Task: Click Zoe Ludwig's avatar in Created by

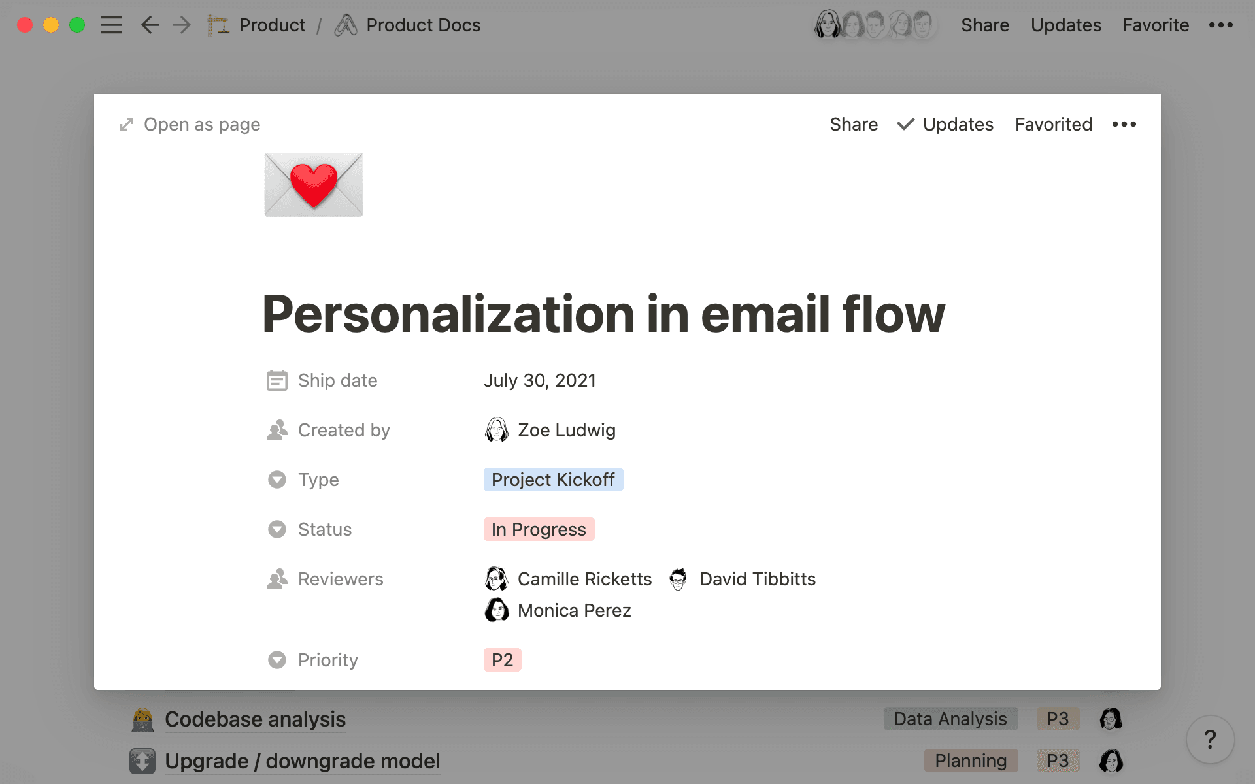Action: (x=497, y=430)
